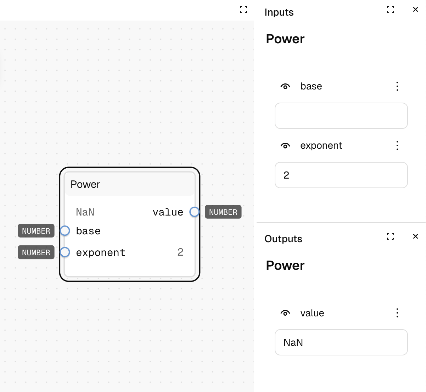The image size is (426, 392).
Task: Open options menu for exponent
Action: [x=397, y=146]
